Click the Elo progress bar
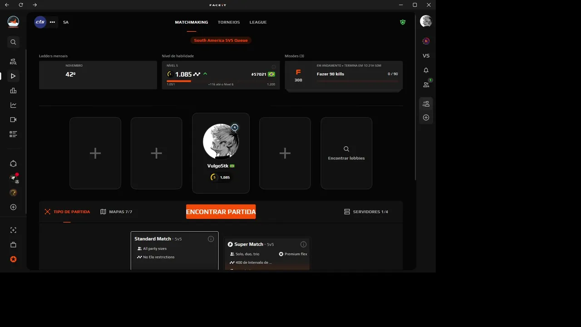The image size is (581, 327). point(221,81)
